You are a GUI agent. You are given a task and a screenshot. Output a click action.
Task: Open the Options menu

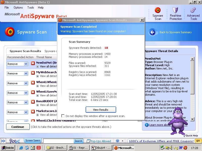pyautogui.click(x=18, y=8)
